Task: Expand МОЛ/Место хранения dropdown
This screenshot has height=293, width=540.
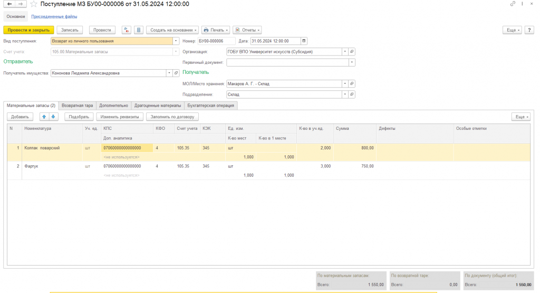Action: pos(345,83)
